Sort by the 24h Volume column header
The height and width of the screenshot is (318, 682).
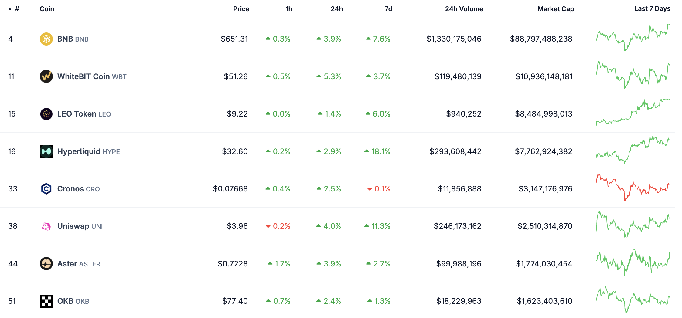(x=464, y=9)
